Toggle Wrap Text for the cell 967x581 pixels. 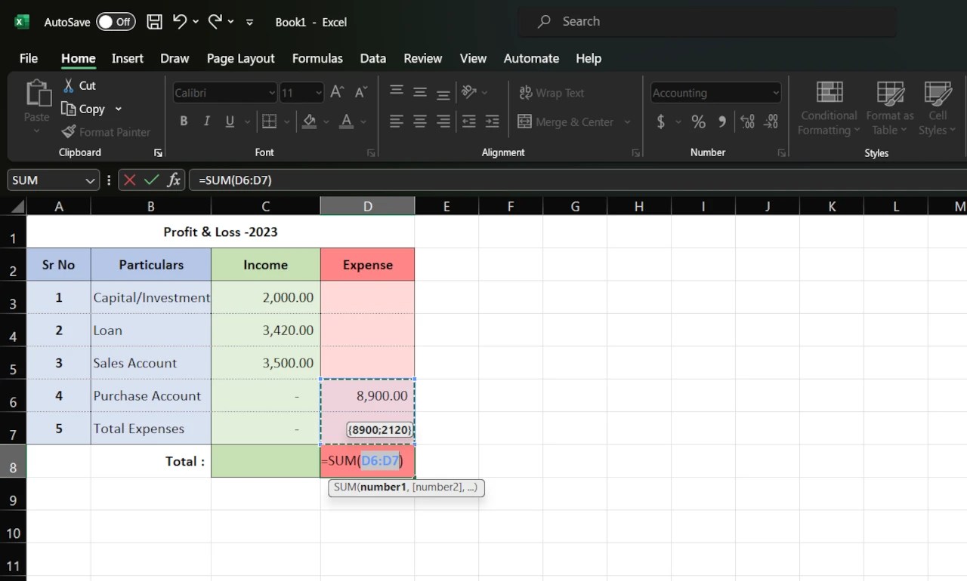point(552,92)
